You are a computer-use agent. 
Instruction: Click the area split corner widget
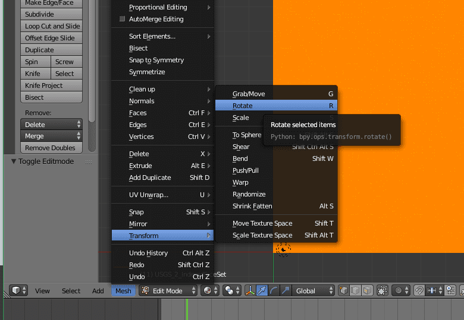(7, 294)
